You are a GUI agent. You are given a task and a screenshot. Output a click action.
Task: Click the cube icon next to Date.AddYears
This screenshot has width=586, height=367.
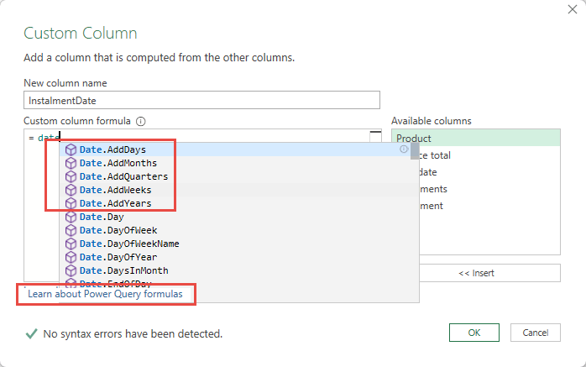71,203
